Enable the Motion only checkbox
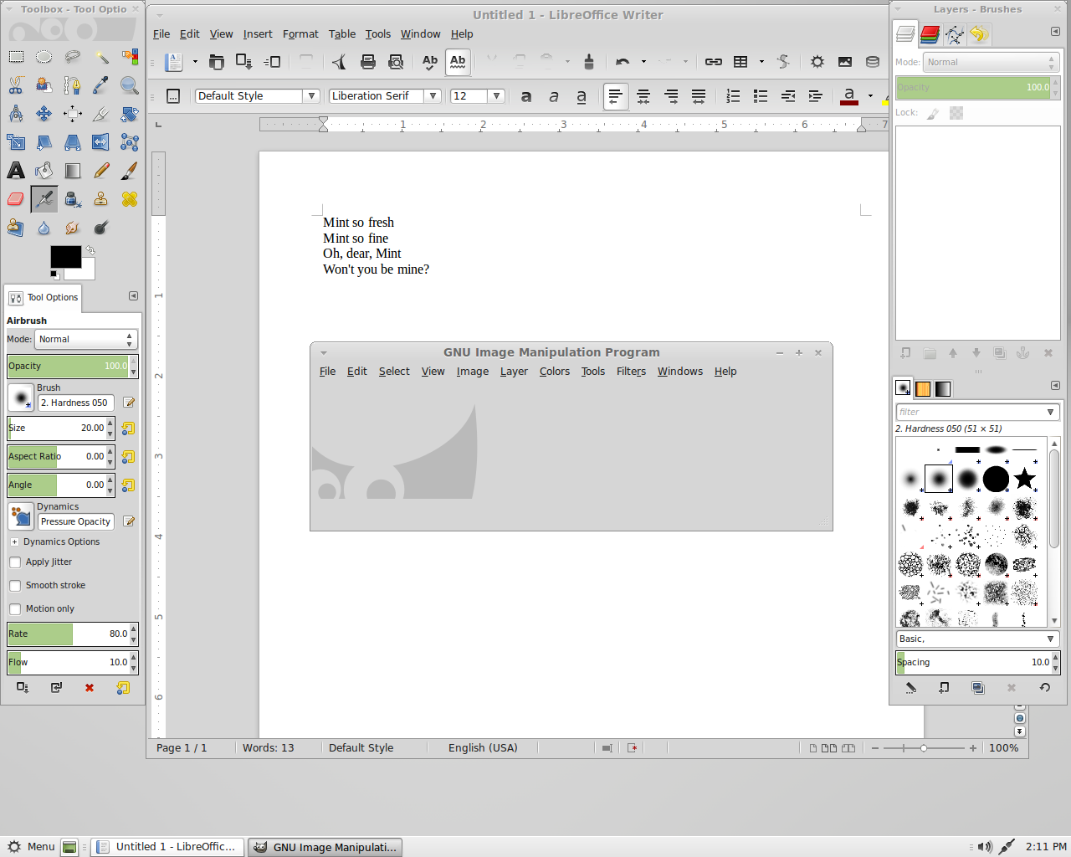Image resolution: width=1071 pixels, height=857 pixels. 15,609
